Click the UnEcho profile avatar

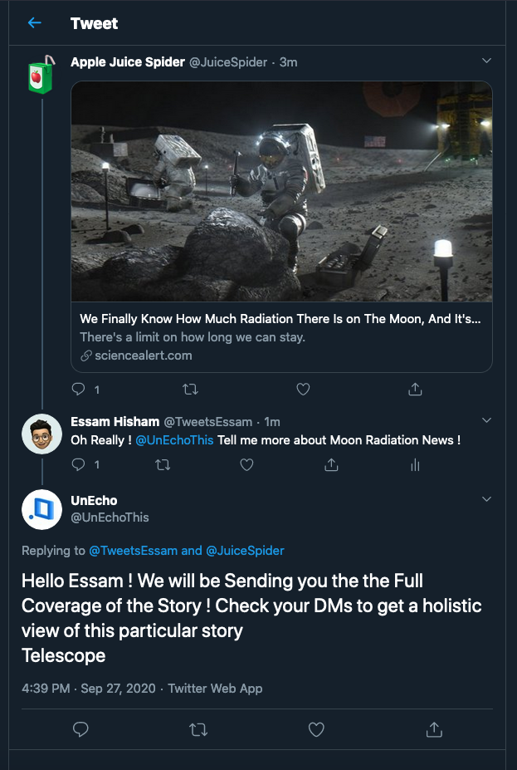click(41, 509)
